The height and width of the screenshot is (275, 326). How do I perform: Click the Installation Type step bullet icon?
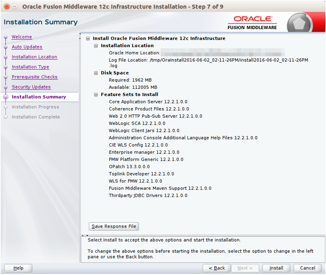coord(6,67)
